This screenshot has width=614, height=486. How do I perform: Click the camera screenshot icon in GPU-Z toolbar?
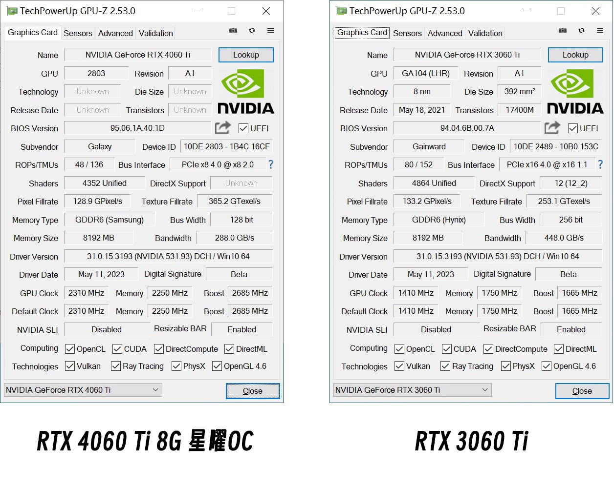[233, 30]
